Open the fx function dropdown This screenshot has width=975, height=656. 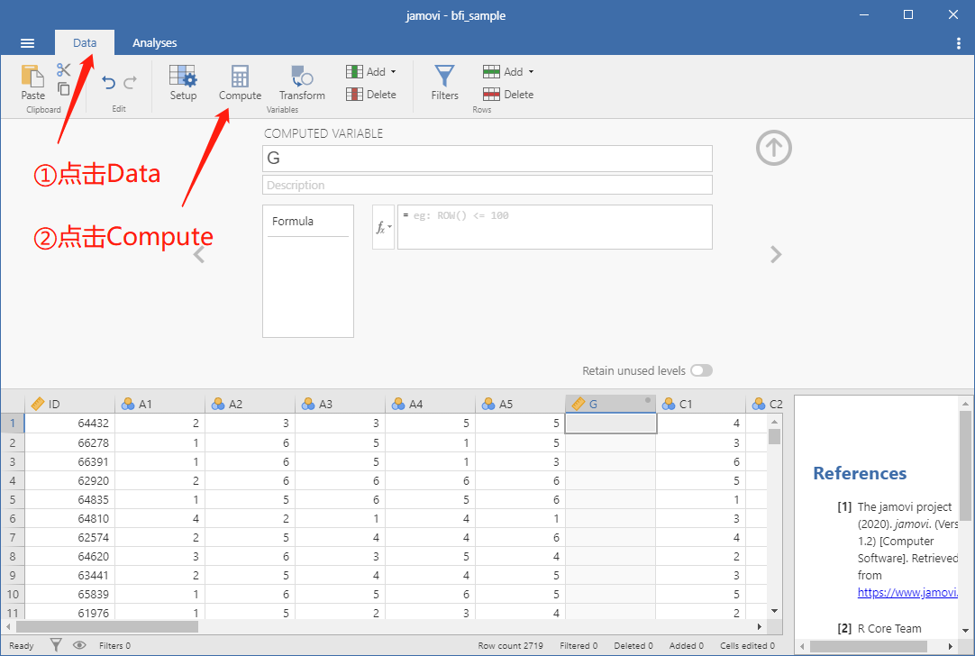384,228
